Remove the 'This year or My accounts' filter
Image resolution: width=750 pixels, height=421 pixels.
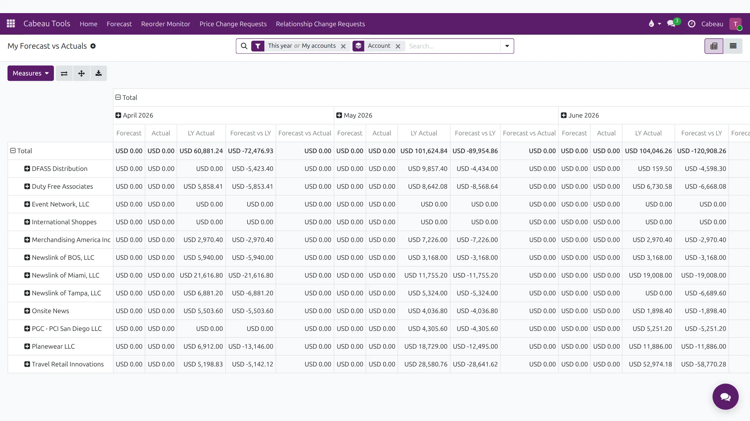click(x=343, y=46)
